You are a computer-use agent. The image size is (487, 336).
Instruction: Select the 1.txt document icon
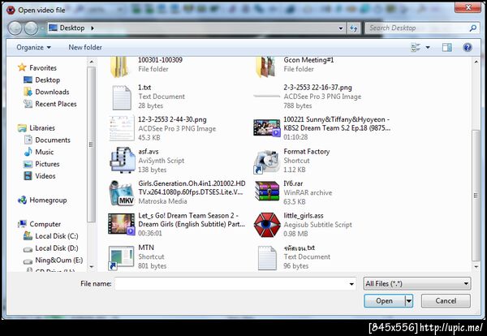pyautogui.click(x=122, y=97)
